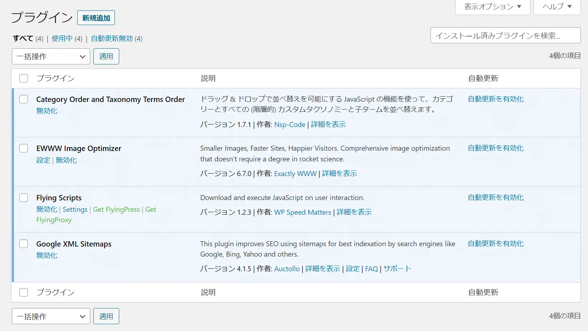
Task: Expand the ヘルプ help panel
Action: [x=557, y=7]
